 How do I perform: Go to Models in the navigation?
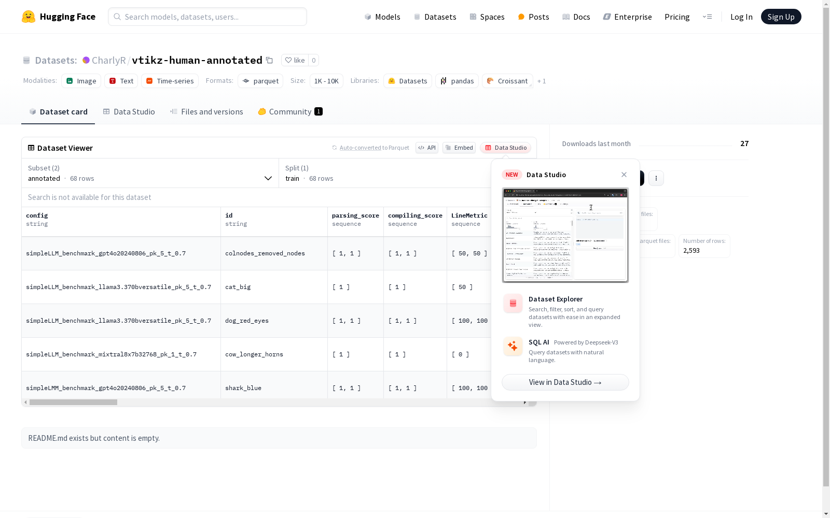(382, 17)
